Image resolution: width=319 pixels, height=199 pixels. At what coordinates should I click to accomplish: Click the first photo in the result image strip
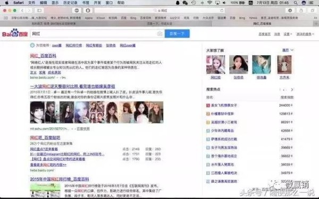(37, 113)
